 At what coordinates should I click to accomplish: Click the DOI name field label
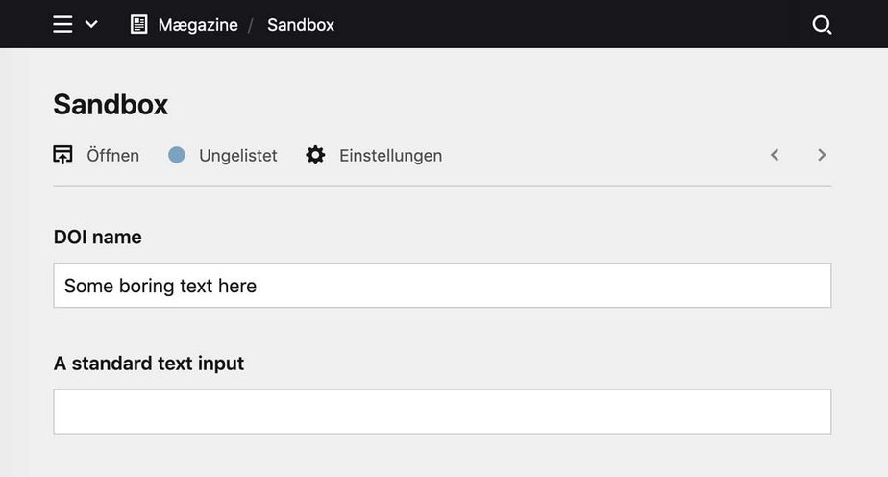pos(98,237)
